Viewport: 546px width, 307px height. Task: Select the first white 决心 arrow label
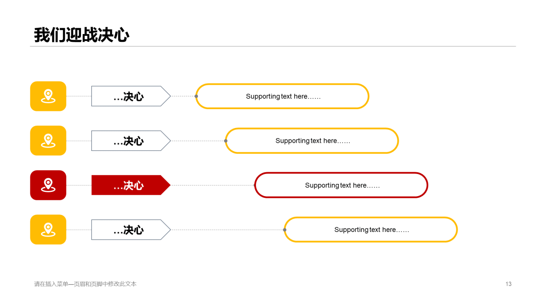click(x=131, y=96)
